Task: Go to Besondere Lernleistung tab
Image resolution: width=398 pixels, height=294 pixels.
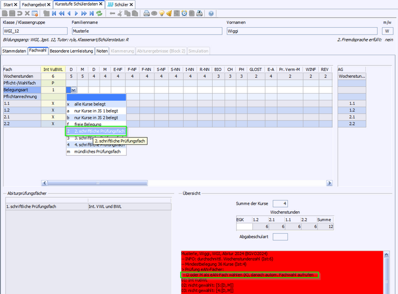Action: point(71,50)
